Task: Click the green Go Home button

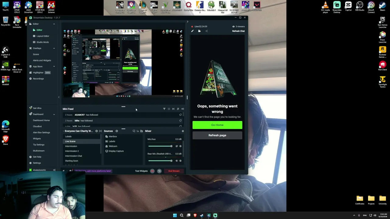Action: click(x=217, y=125)
